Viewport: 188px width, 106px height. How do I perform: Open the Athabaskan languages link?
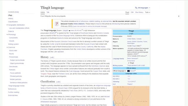49,102
